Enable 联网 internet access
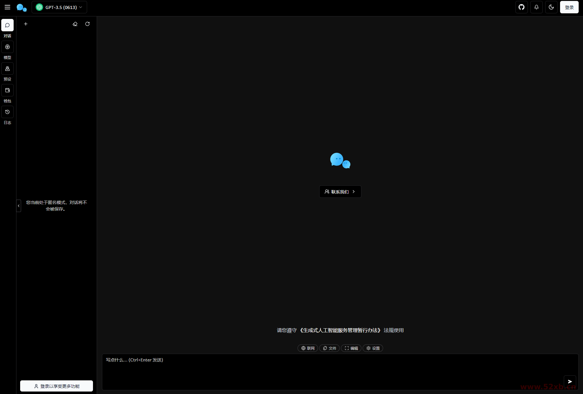This screenshot has width=583, height=394. pos(307,348)
